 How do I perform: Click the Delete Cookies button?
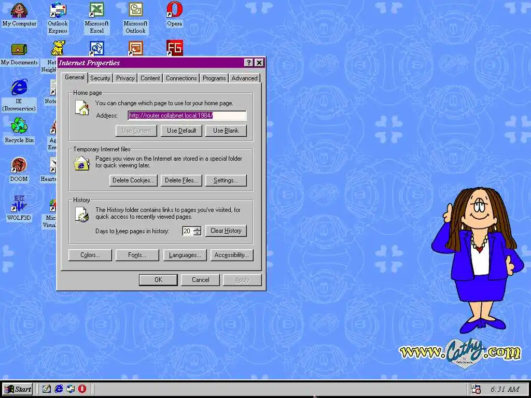coord(133,180)
